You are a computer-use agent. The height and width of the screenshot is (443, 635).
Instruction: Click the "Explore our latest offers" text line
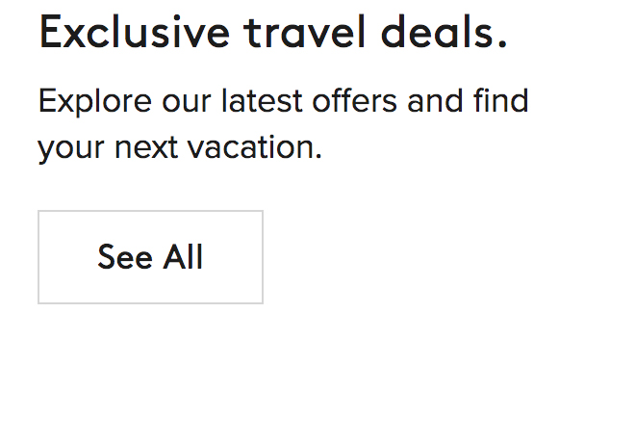(x=283, y=100)
